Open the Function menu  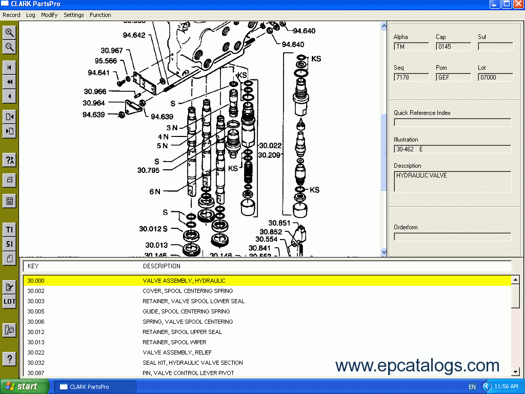point(100,15)
